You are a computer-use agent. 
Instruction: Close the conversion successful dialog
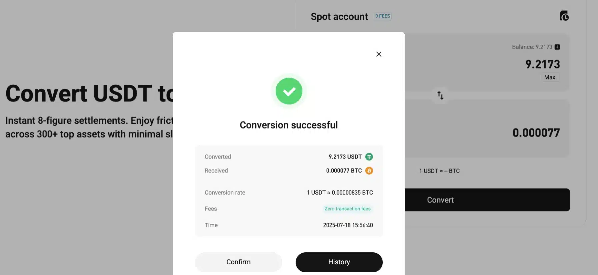coord(379,54)
